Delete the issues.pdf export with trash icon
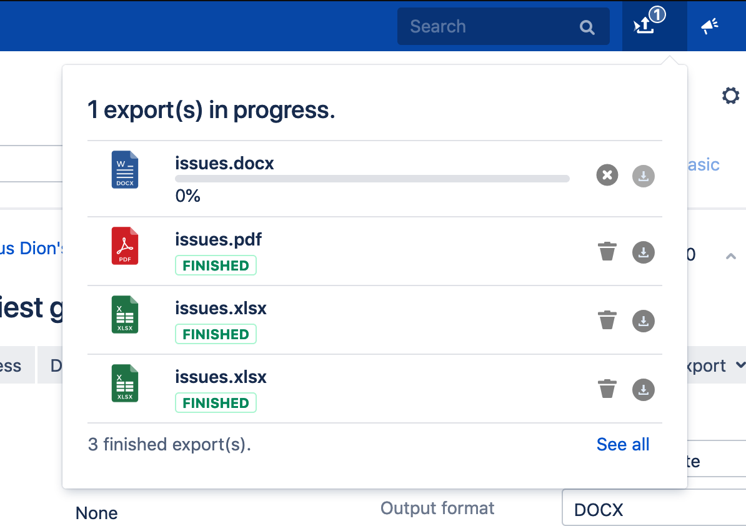 [x=607, y=252]
